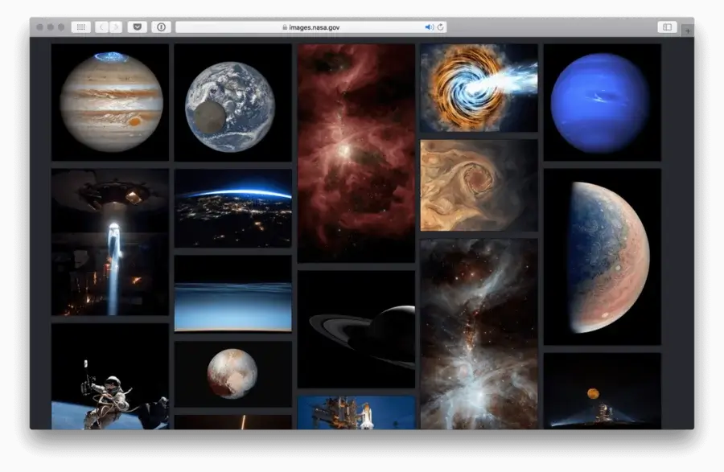724x472 pixels.
Task: Toggle the sidebar panel button
Action: [666, 27]
